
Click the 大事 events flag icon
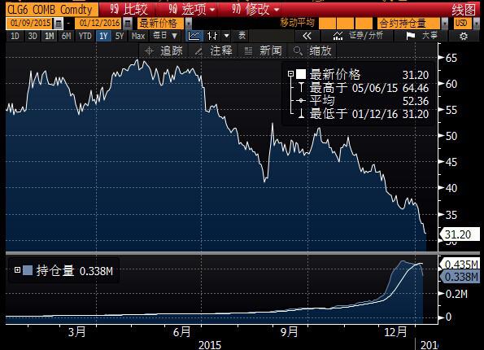[421, 36]
